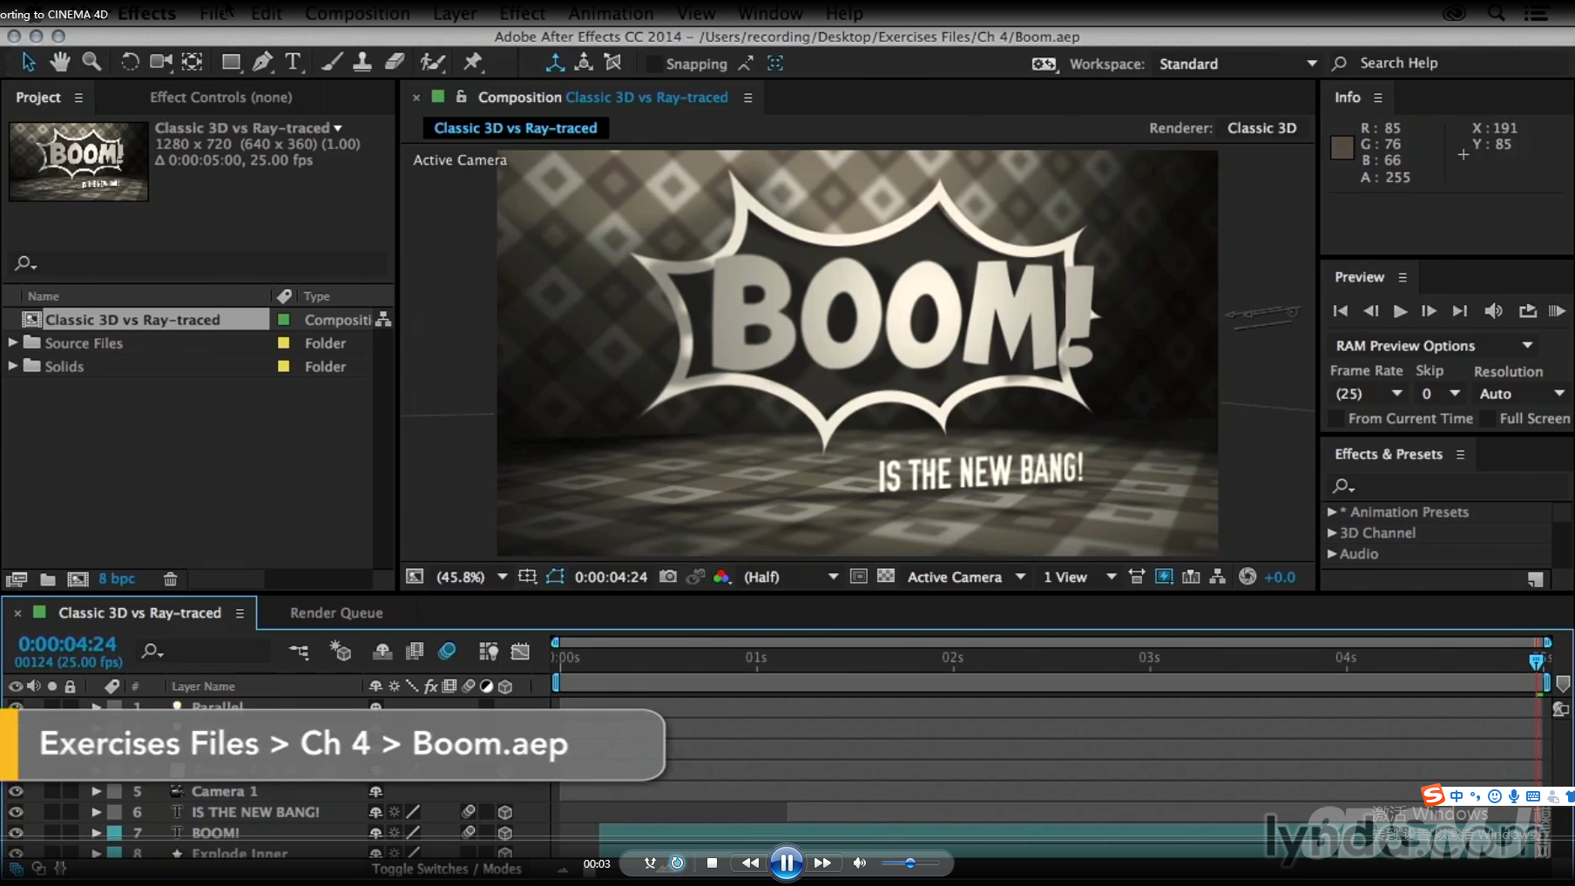Enable the Full Screen checkbox
Image resolution: width=1575 pixels, height=886 pixels.
1487,419
